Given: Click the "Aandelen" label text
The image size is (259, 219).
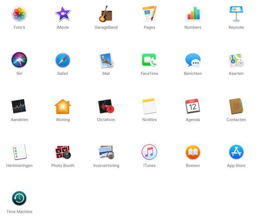Looking at the screenshot, I should click(19, 120).
